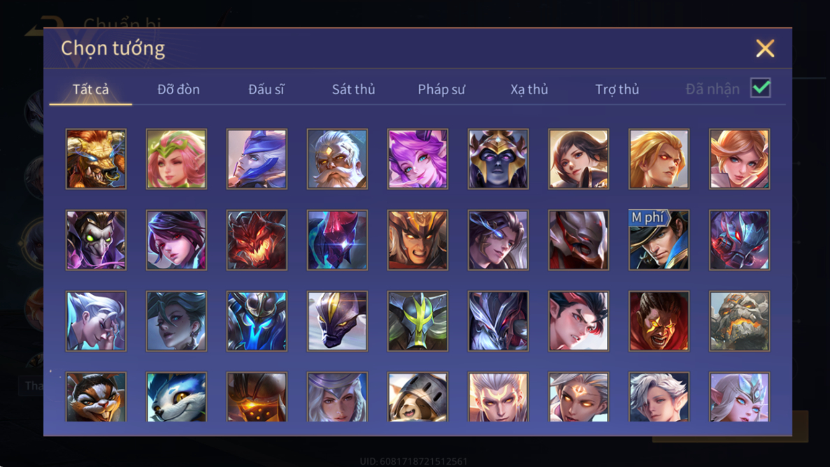This screenshot has height=467, width=830.
Task: Filter heroes by Pháp sư tab
Action: [441, 89]
